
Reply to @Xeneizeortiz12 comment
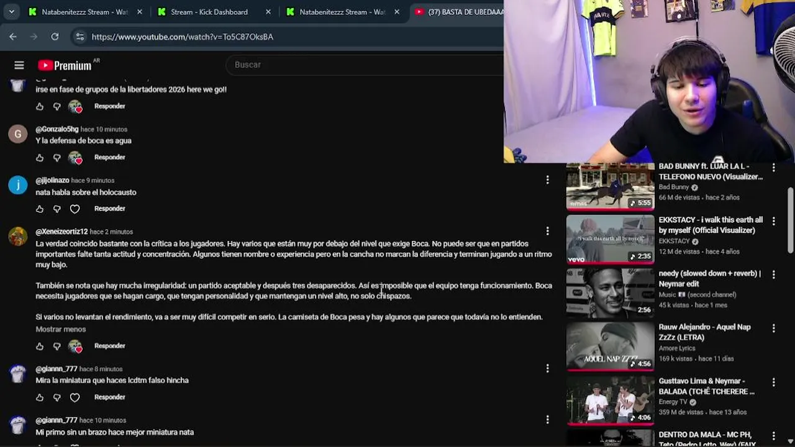[110, 346]
